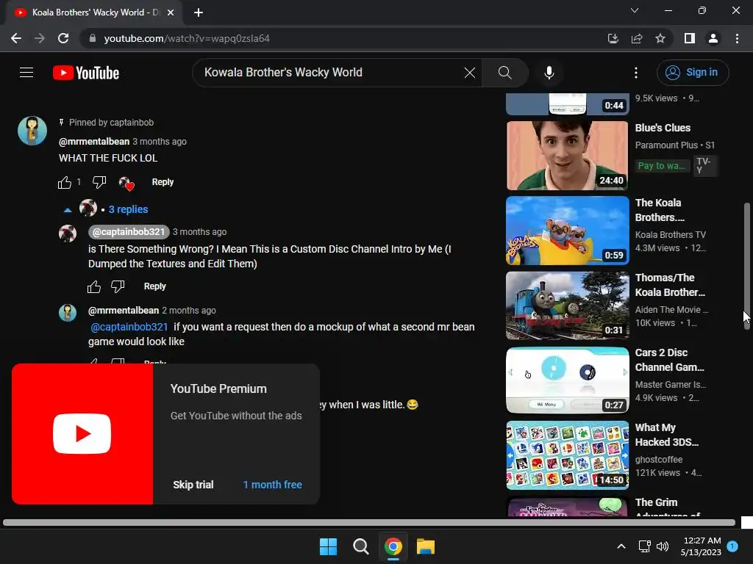Go back in browser history

click(x=16, y=38)
